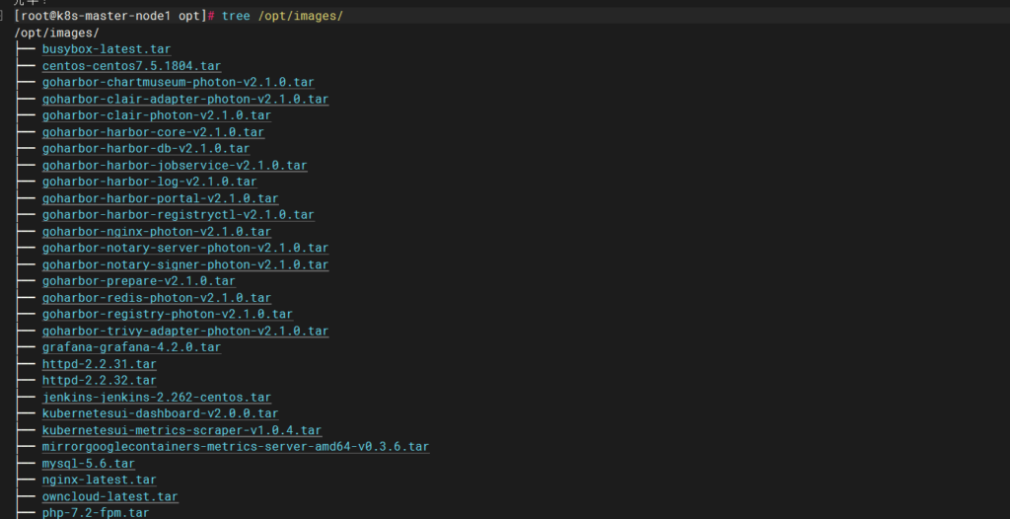
Task: Click goharbor-clair-adapter-photon-v2.1.0.tar
Action: tap(185, 99)
